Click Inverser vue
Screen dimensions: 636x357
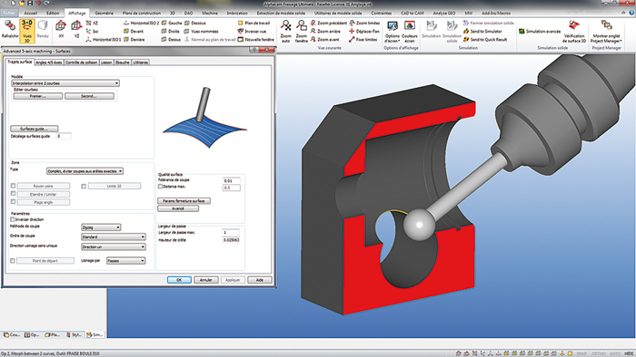[x=252, y=31]
